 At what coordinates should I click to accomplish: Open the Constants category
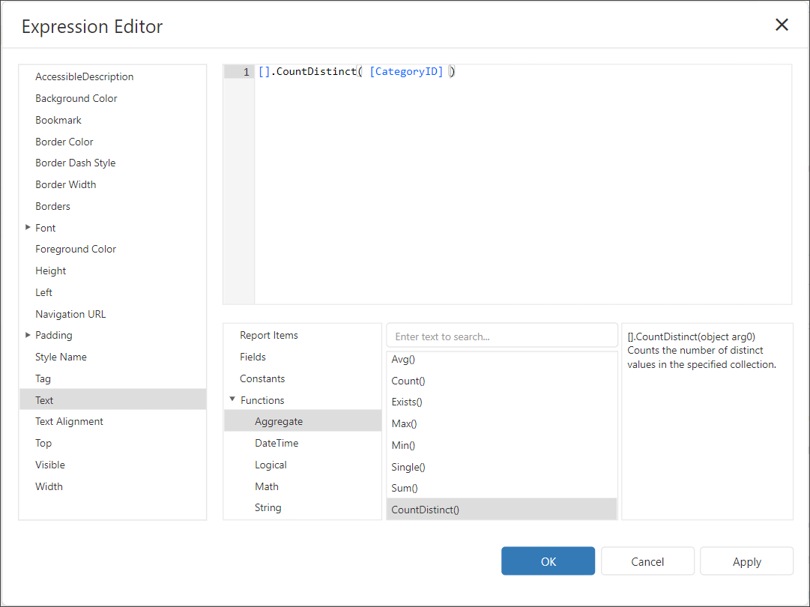point(303,378)
